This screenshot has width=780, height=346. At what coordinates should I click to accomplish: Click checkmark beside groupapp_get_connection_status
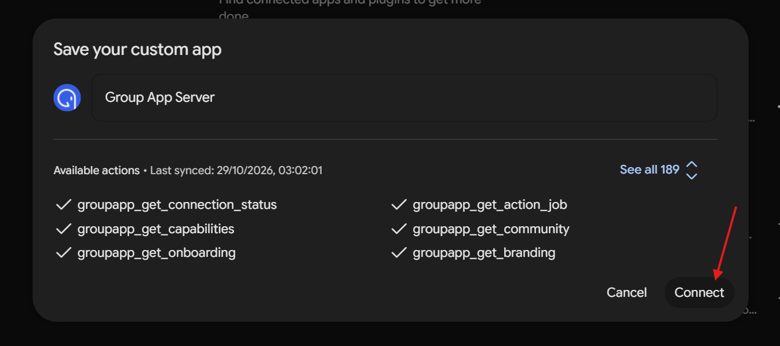pos(63,205)
